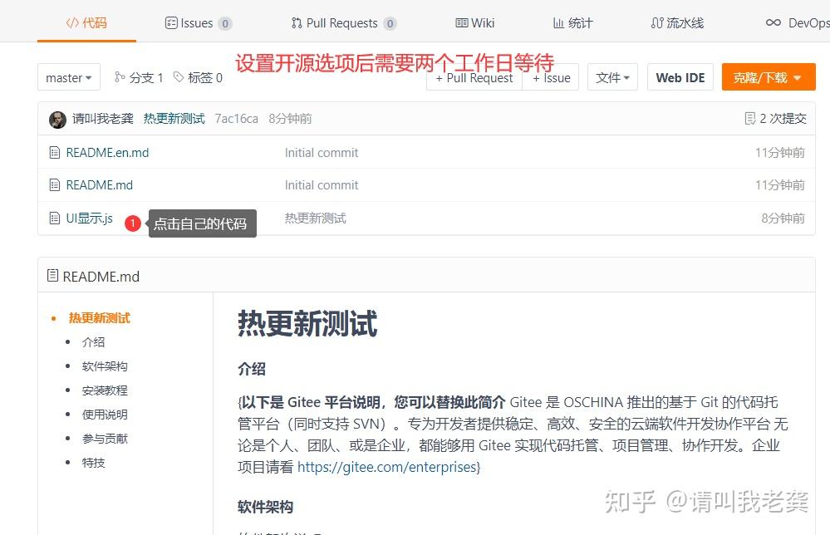This screenshot has width=830, height=535.
Task: Click the committer avatar thumbnail
Action: (x=56, y=118)
